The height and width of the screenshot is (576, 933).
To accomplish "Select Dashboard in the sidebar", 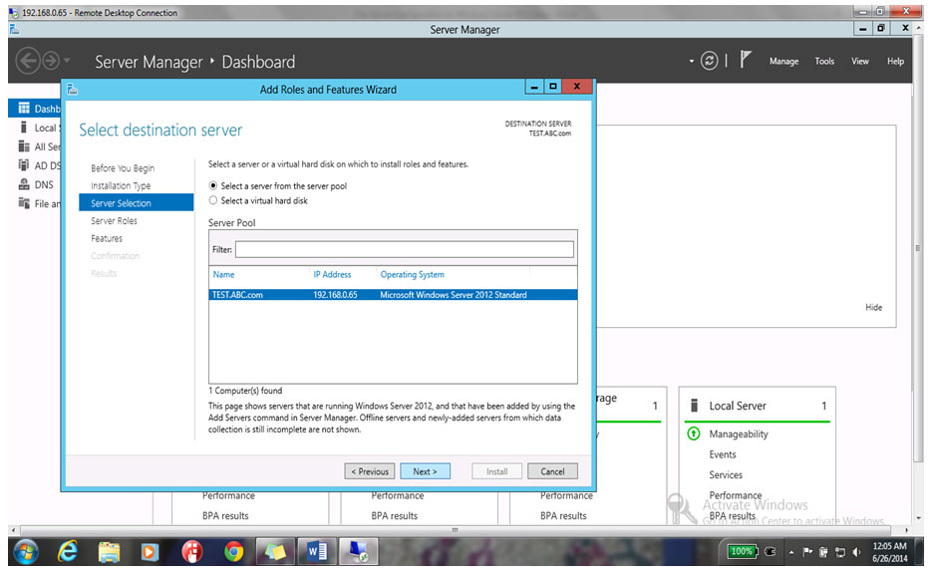I will click(x=36, y=109).
